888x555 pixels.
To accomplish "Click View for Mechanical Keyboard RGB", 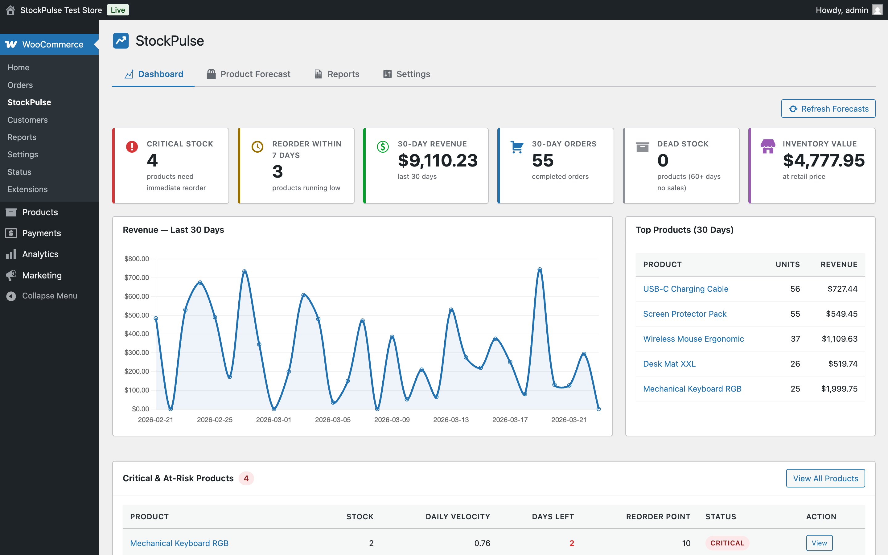I will point(819,543).
